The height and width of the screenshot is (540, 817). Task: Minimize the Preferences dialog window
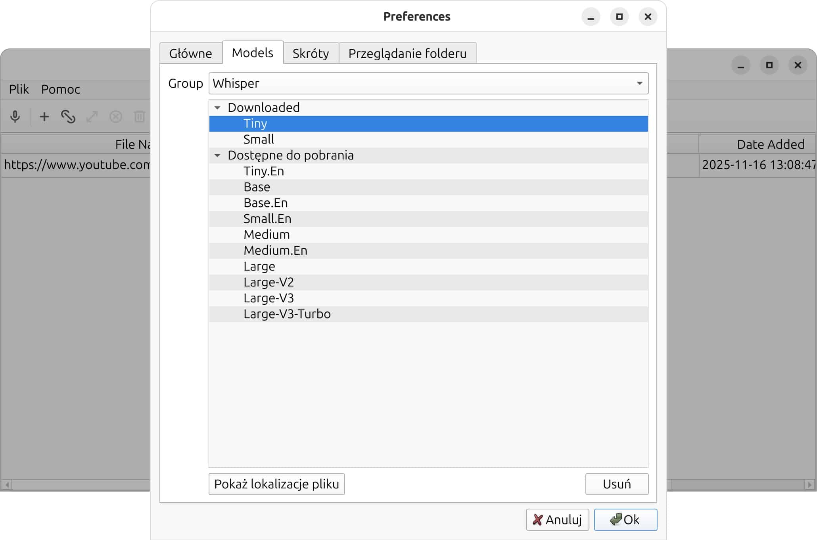(591, 17)
